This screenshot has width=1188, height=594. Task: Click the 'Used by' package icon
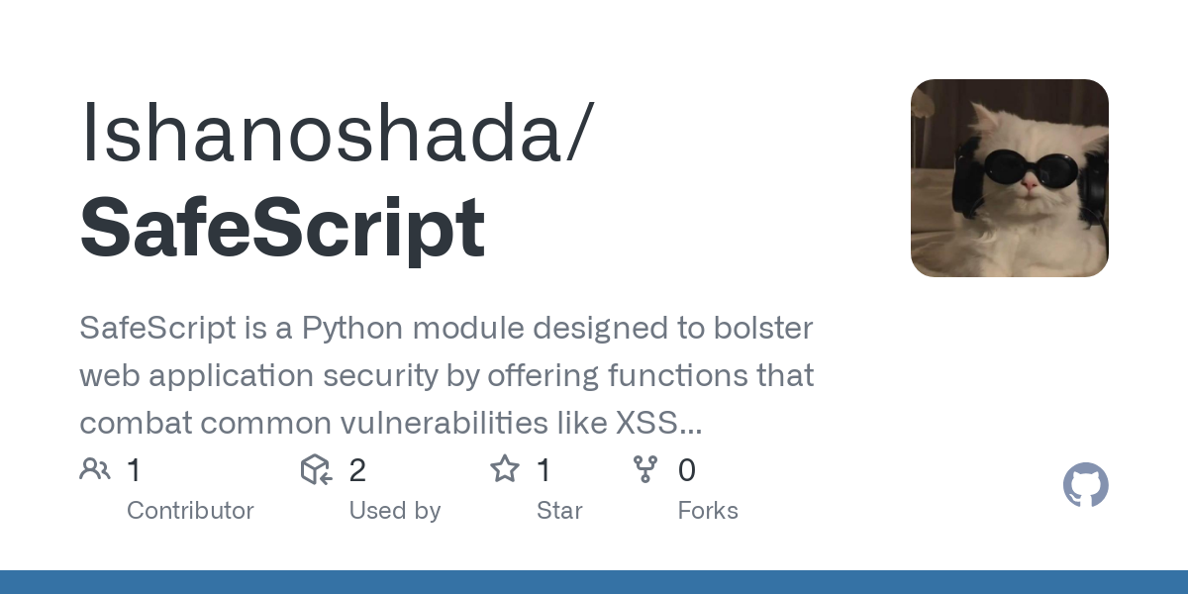317,469
